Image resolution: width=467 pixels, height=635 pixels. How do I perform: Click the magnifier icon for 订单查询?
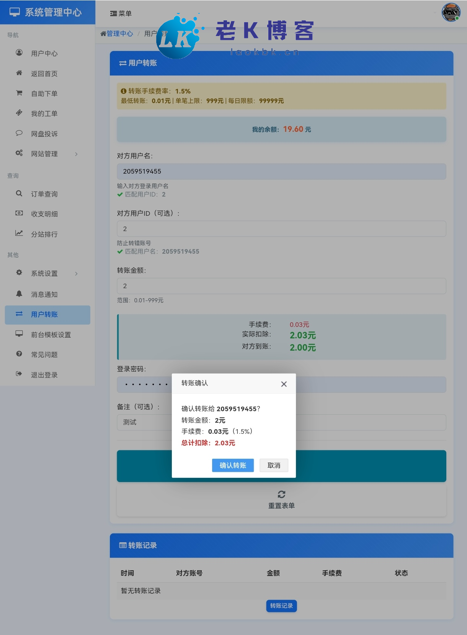point(19,194)
